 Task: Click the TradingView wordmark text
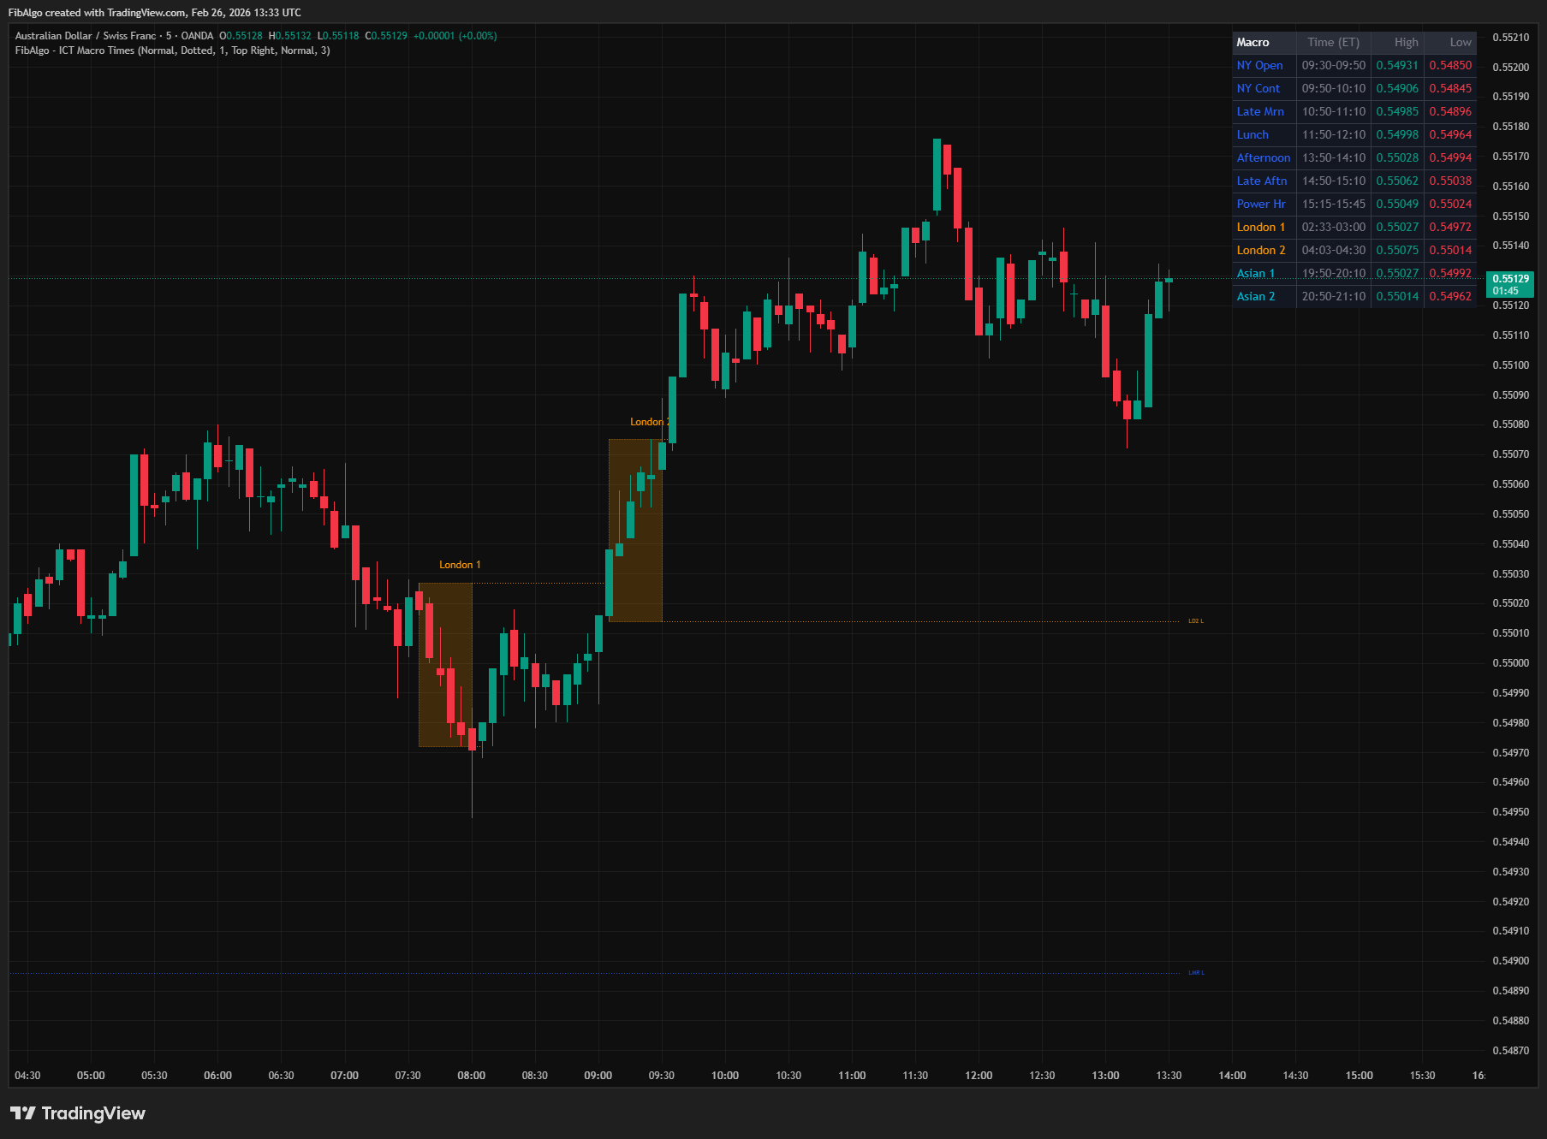[x=94, y=1112]
